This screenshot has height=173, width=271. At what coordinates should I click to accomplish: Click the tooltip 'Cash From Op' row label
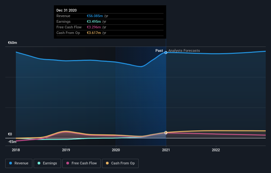(x=68, y=33)
